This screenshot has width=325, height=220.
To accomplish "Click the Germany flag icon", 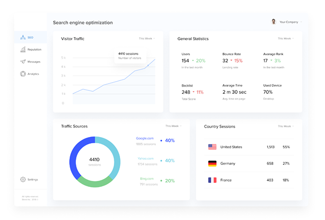I will [x=212, y=163].
